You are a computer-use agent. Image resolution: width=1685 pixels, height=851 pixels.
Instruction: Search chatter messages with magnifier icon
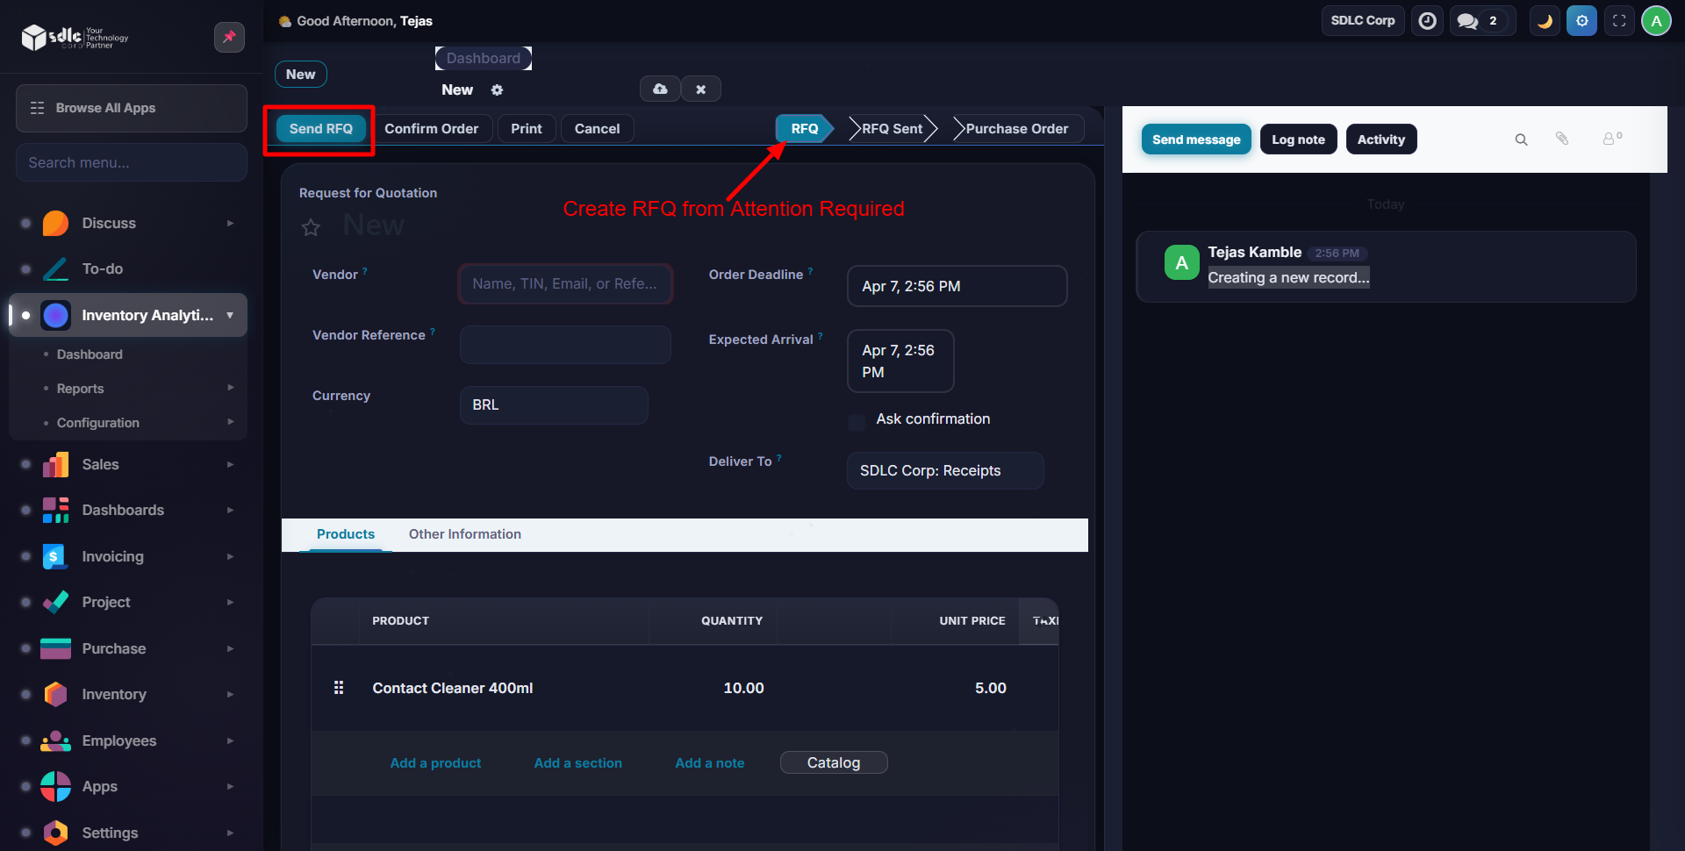pos(1521,139)
